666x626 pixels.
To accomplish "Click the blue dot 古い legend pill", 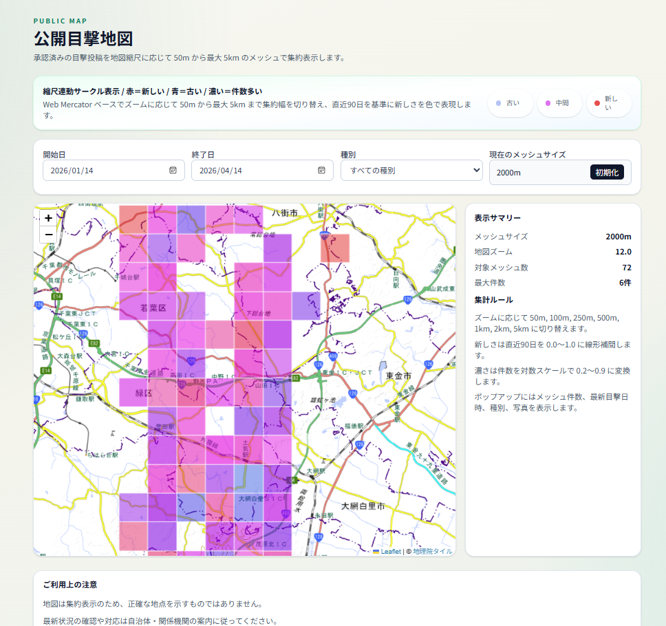I will pos(509,103).
